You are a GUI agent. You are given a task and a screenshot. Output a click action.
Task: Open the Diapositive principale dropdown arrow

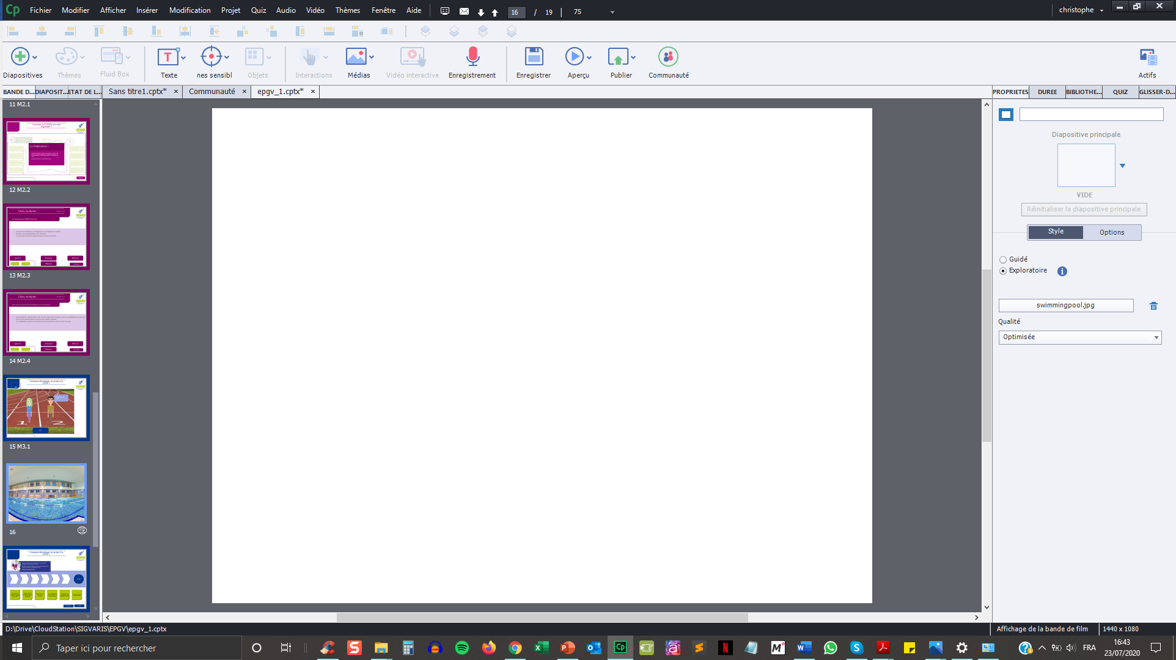click(1122, 166)
